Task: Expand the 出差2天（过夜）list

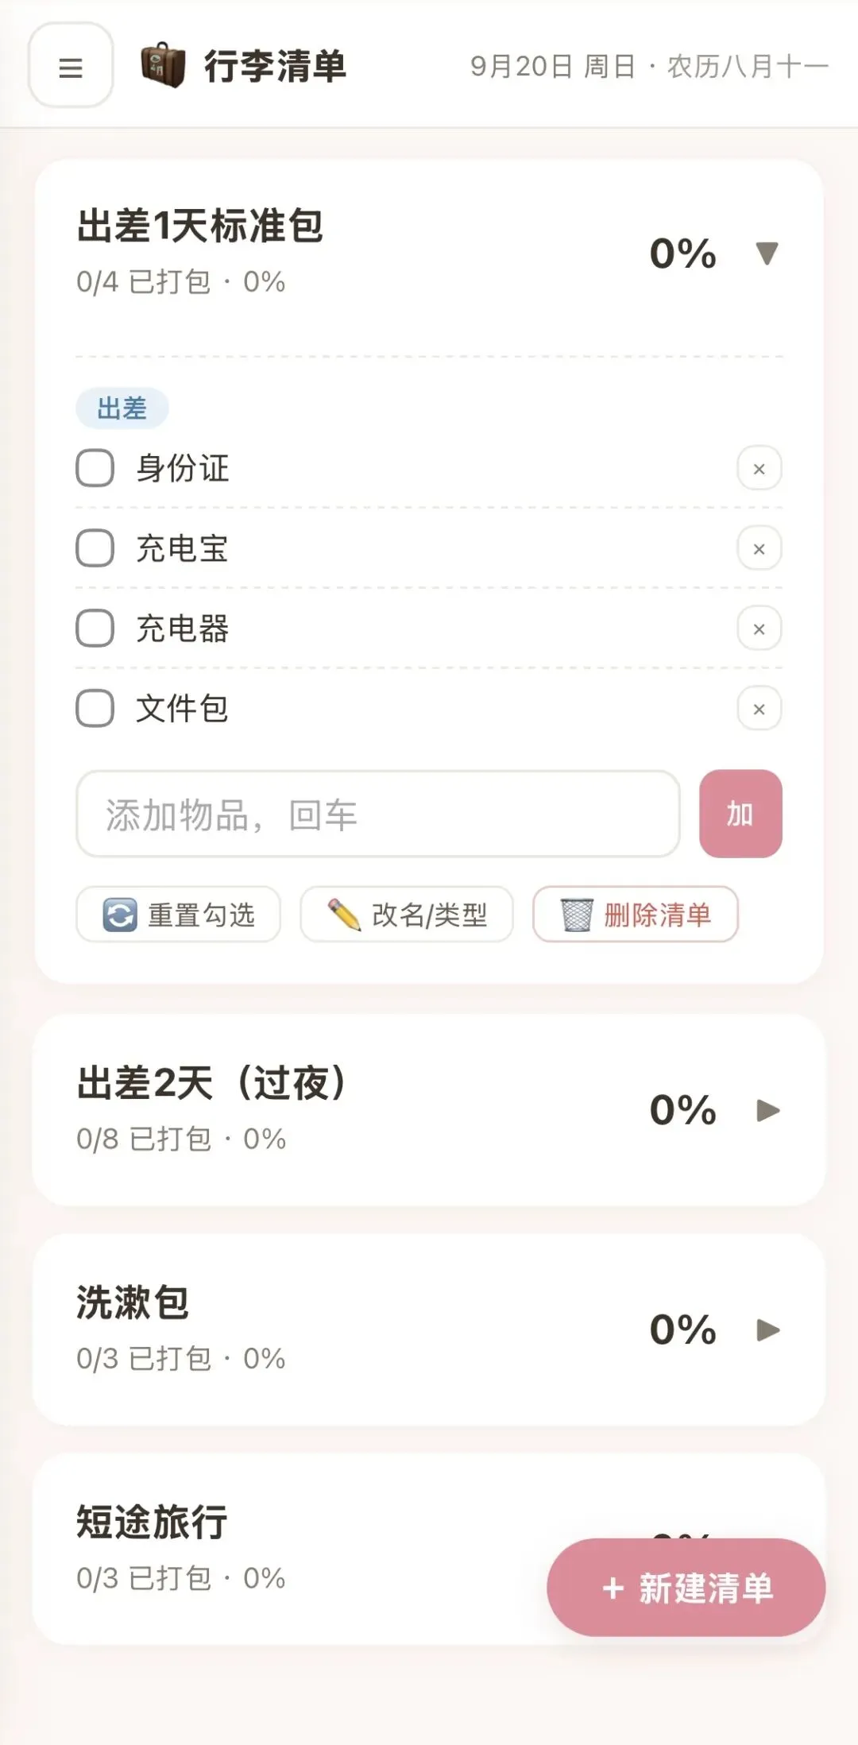Action: (x=768, y=1110)
